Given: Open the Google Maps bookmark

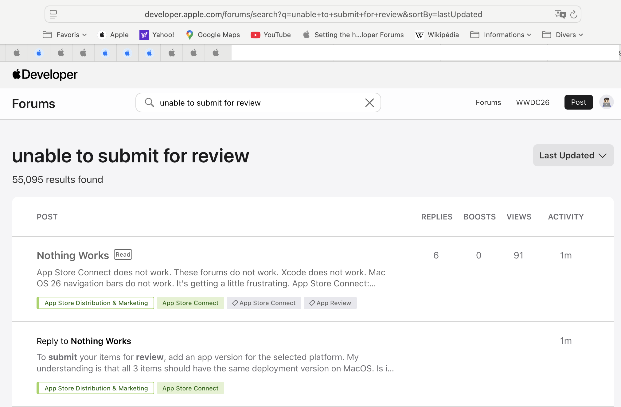Looking at the screenshot, I should pos(213,35).
